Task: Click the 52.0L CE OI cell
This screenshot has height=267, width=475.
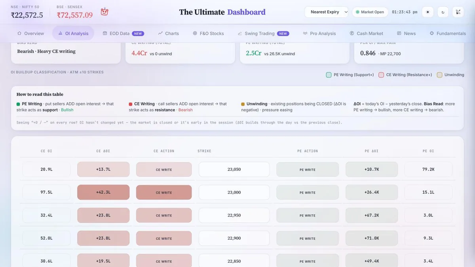Action: coord(46,238)
